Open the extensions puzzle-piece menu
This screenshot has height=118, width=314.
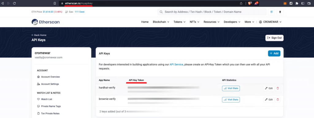pos(297,3)
